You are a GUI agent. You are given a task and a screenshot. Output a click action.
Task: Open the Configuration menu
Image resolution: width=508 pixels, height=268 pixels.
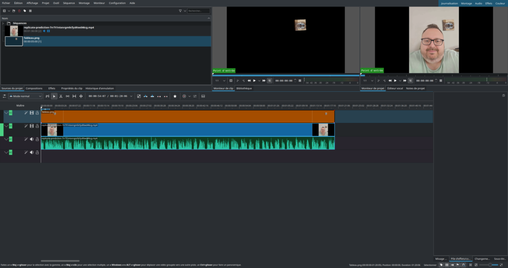(117, 3)
